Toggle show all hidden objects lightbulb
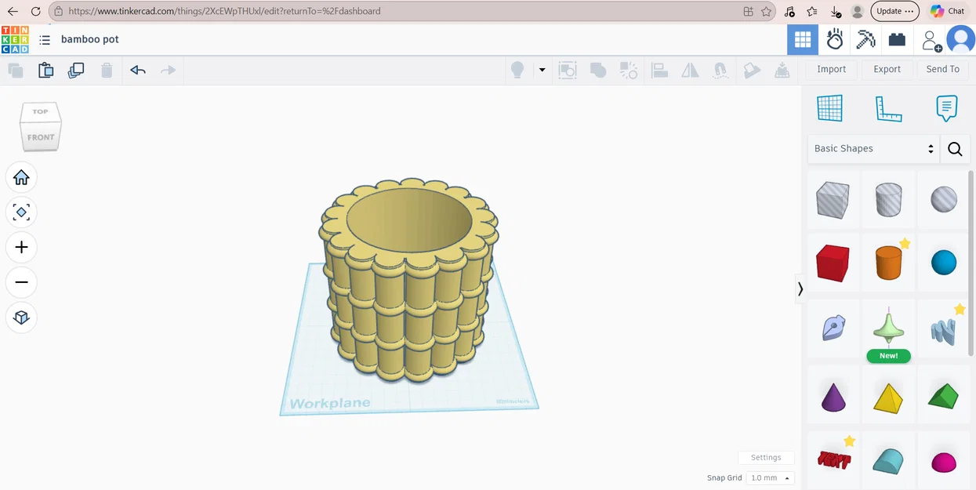Image resolution: width=976 pixels, height=490 pixels. pyautogui.click(x=517, y=70)
